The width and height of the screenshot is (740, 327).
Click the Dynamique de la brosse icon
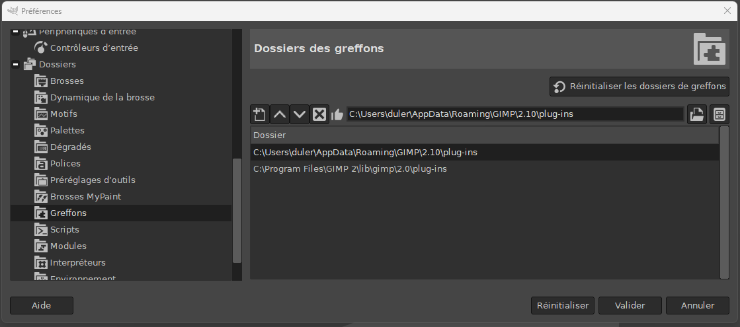(42, 98)
